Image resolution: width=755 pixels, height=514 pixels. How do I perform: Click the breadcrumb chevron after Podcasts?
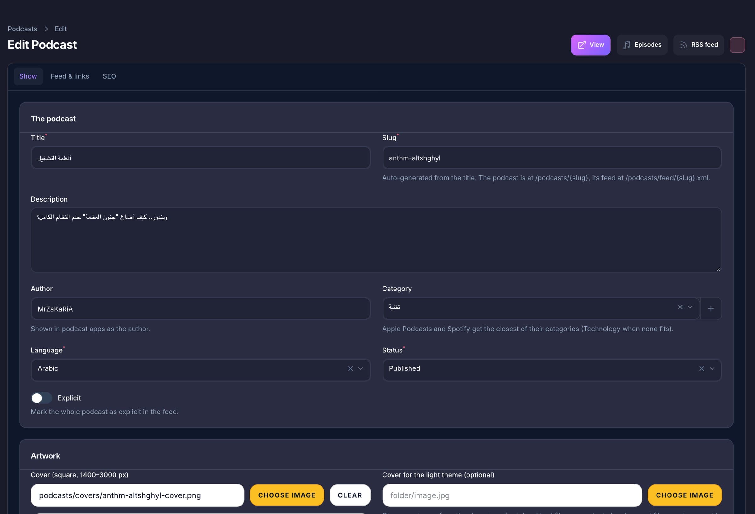click(x=46, y=29)
